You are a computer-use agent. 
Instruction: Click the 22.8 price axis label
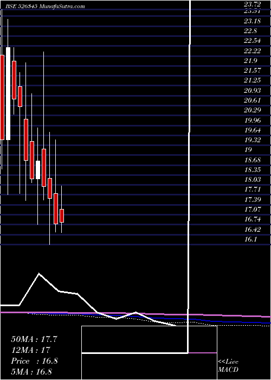[250, 31]
